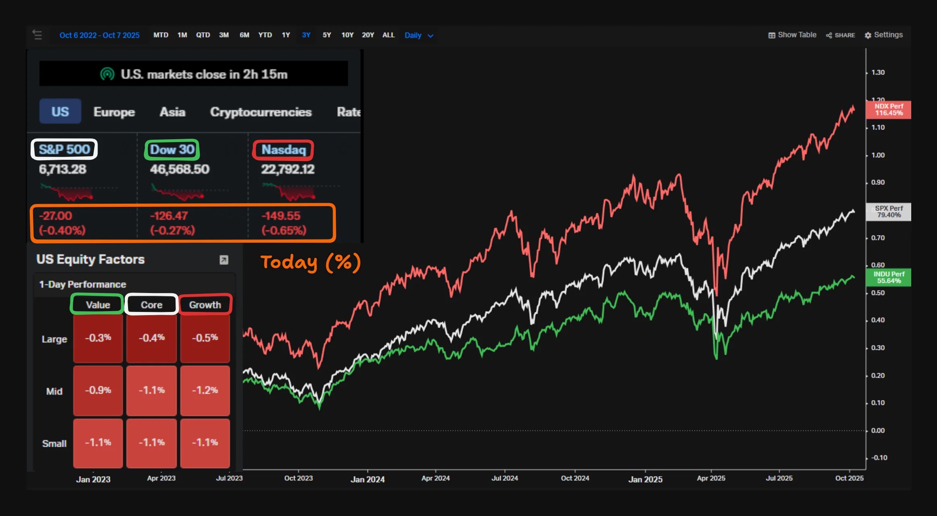Click the Large Core -0.4% heatmap cell

point(151,338)
